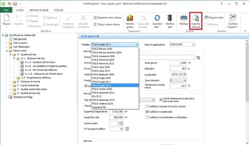Collapse the Elenco criteri tree node
The height and width of the screenshot is (145, 249).
7,51
